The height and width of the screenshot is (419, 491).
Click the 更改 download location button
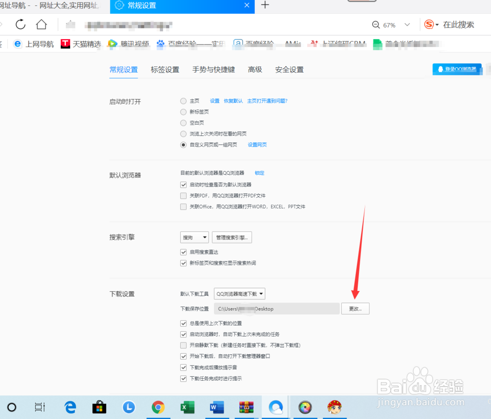click(x=355, y=309)
